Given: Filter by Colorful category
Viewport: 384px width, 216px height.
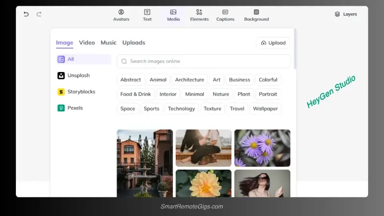Looking at the screenshot, I should [x=268, y=80].
